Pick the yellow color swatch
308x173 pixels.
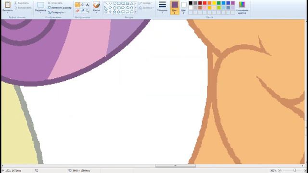(214, 3)
